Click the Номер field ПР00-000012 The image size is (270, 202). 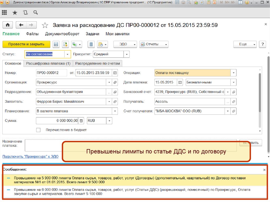(x=51, y=73)
